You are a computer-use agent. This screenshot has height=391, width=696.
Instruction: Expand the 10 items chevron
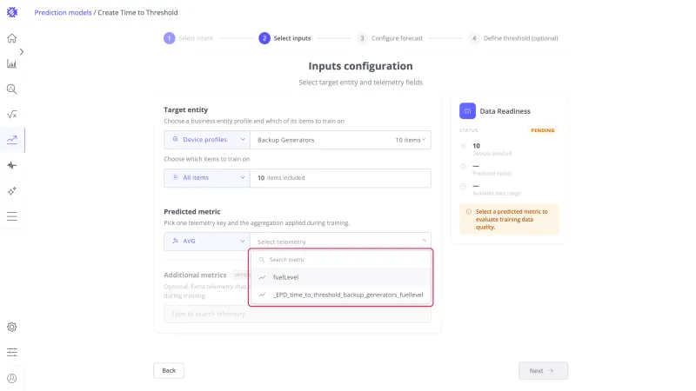tap(424, 140)
